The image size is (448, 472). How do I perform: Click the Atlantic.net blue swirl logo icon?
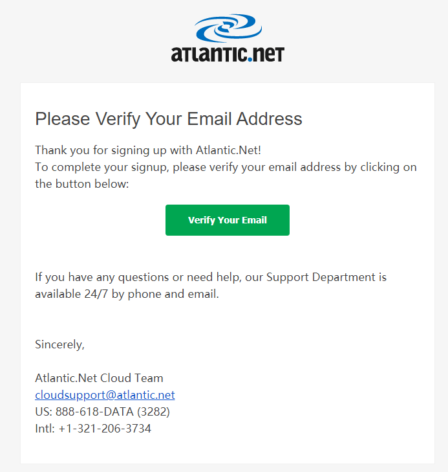[x=228, y=28]
